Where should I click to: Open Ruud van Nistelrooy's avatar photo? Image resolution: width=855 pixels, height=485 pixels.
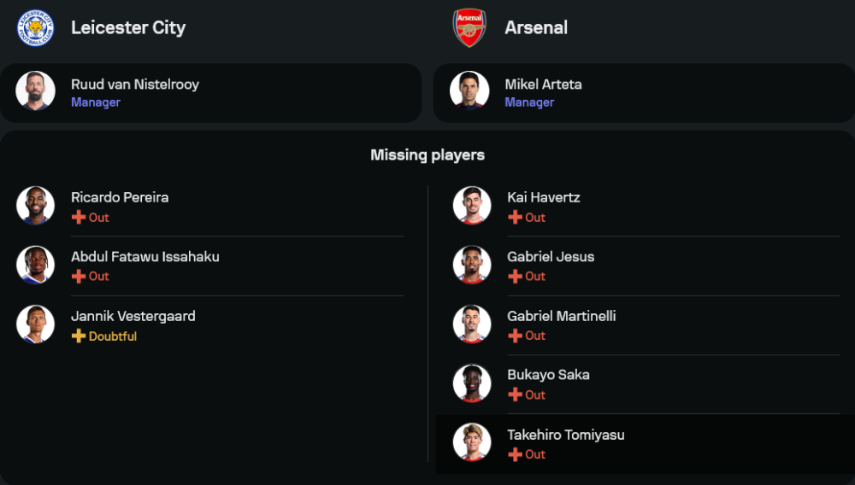tap(35, 91)
